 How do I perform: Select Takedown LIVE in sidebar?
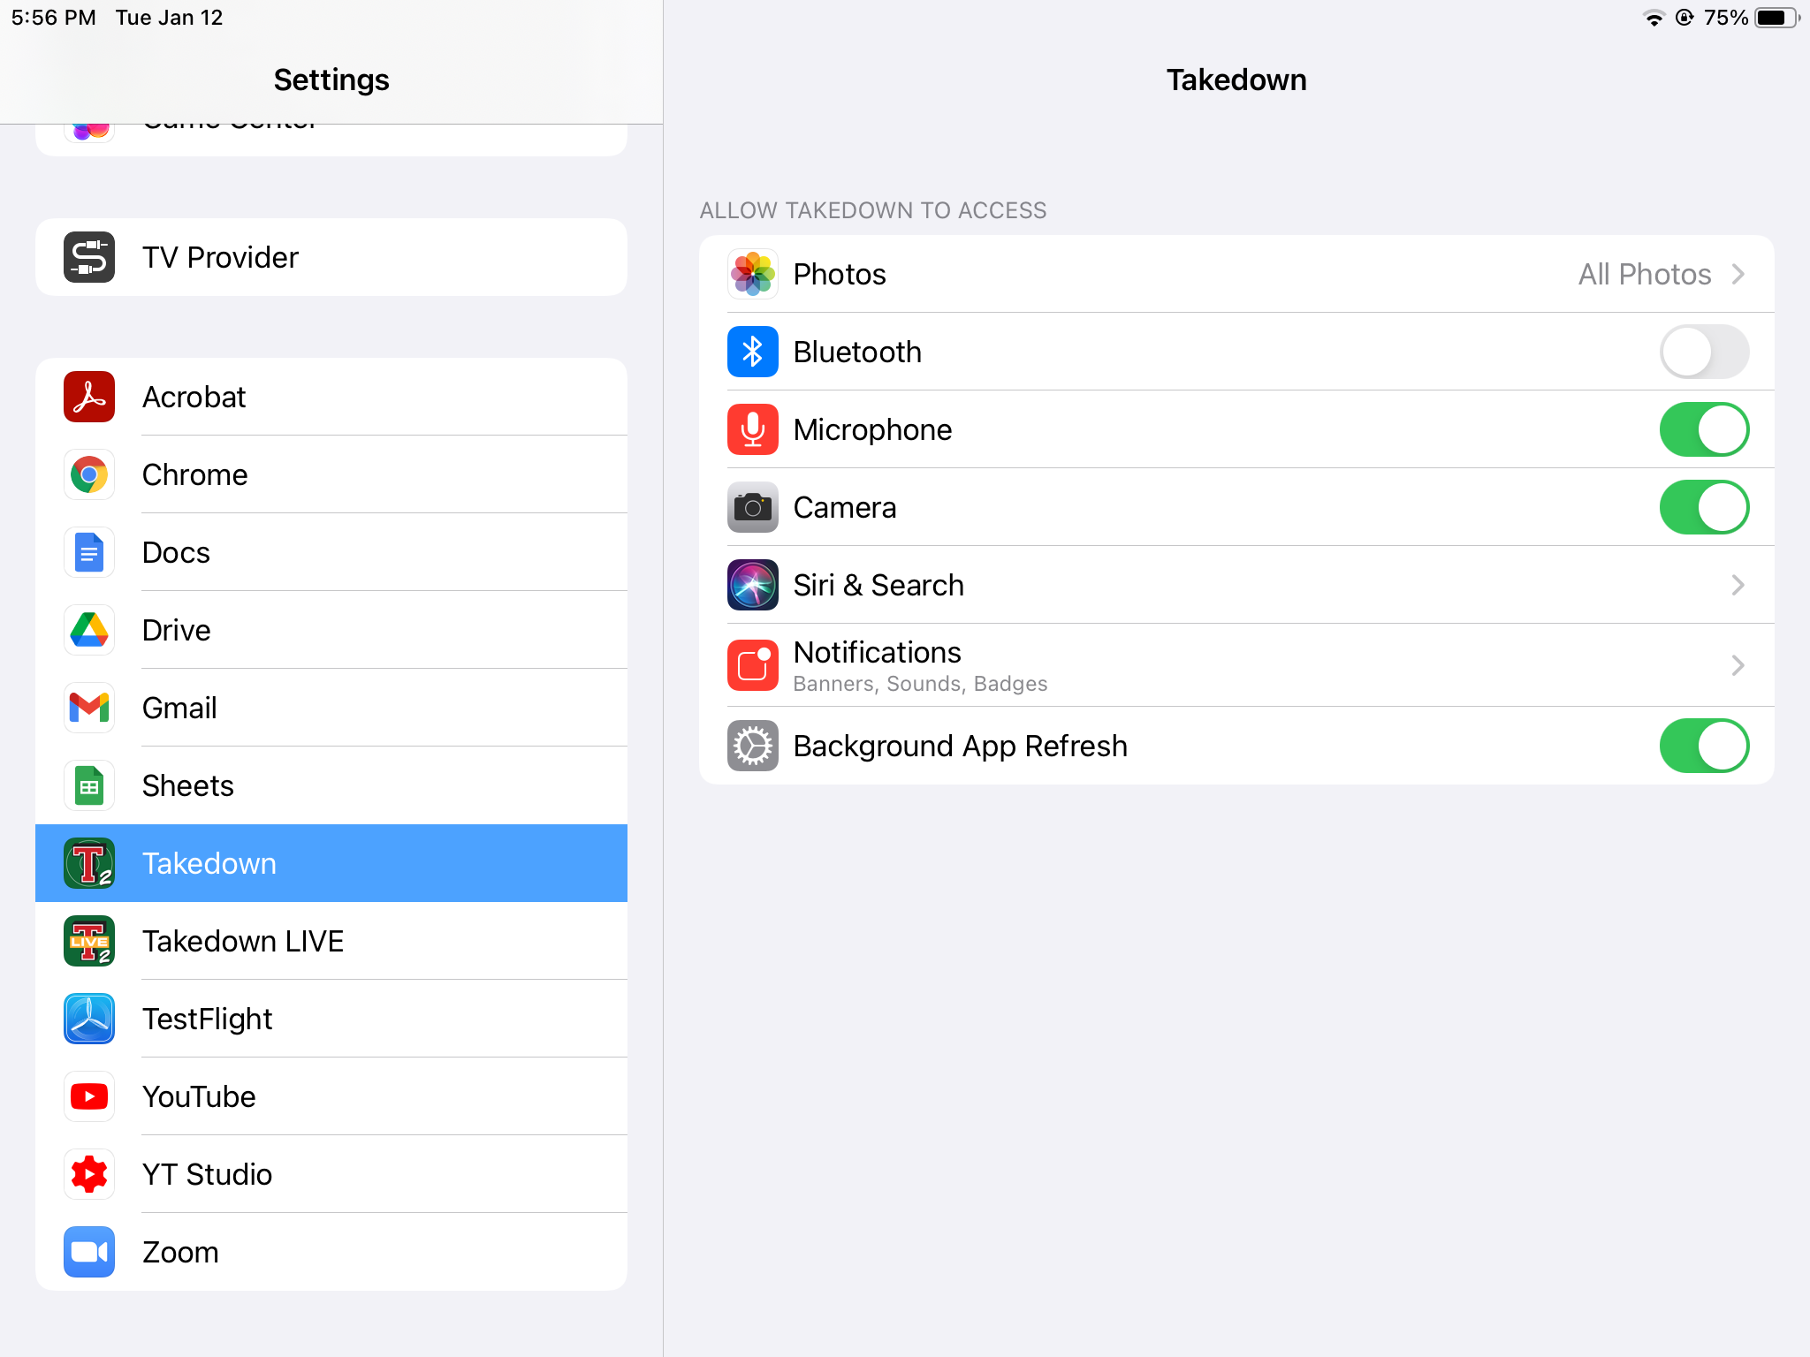tap(243, 941)
